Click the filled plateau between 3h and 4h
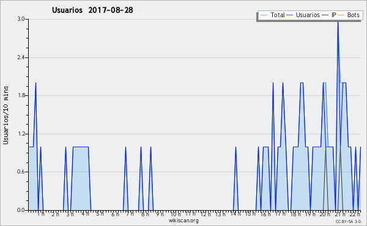The width and height of the screenshot is (367, 226). click(x=81, y=178)
